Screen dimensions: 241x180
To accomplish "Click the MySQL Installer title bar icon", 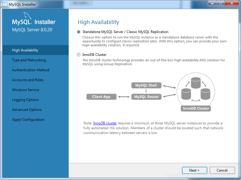I will (x=5, y=4).
